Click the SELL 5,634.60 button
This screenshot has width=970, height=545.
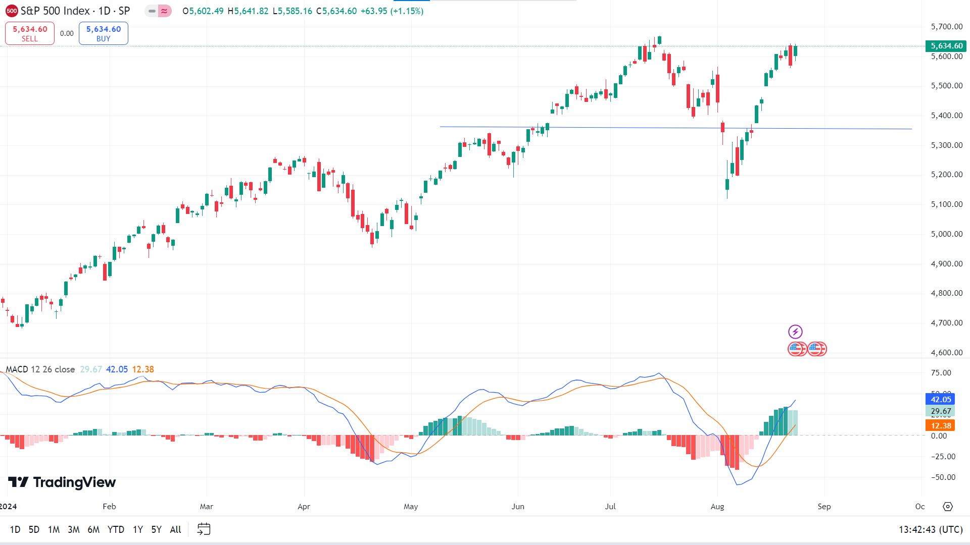[x=30, y=33]
